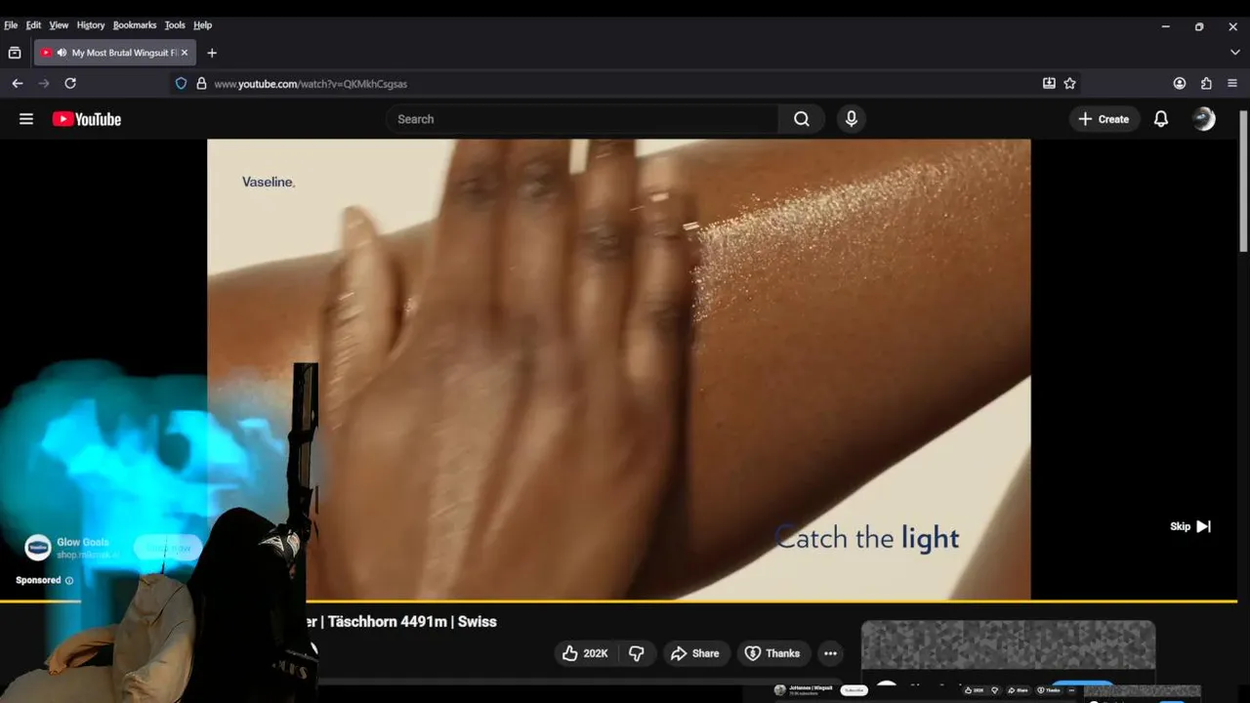1250x703 pixels.
Task: Open the Help menu
Action: tap(202, 25)
